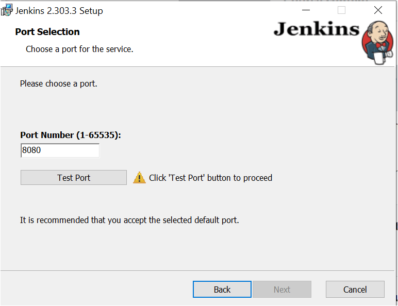Click the "Please choose a port." text
The image size is (398, 306).
pos(58,83)
